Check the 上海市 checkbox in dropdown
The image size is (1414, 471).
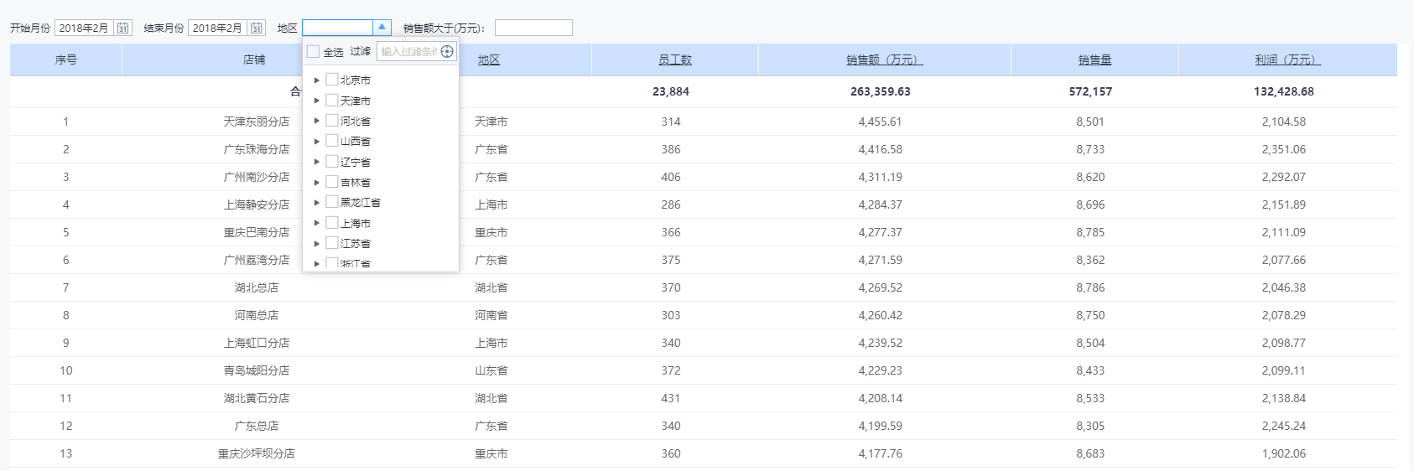pos(331,223)
